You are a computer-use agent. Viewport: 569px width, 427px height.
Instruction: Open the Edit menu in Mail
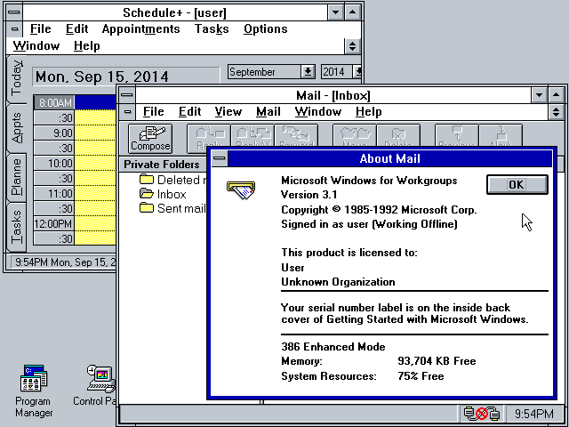tap(189, 112)
